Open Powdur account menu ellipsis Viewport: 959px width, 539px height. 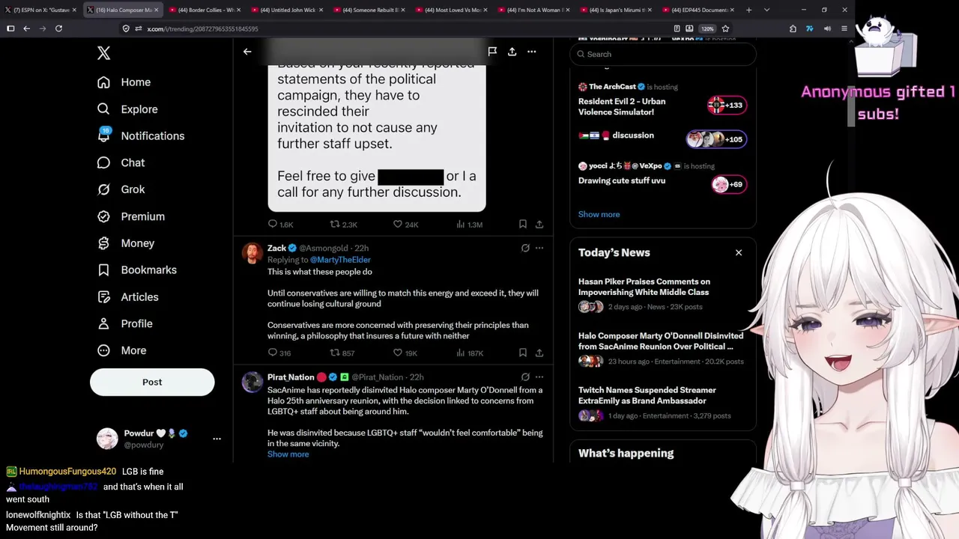[x=217, y=439]
